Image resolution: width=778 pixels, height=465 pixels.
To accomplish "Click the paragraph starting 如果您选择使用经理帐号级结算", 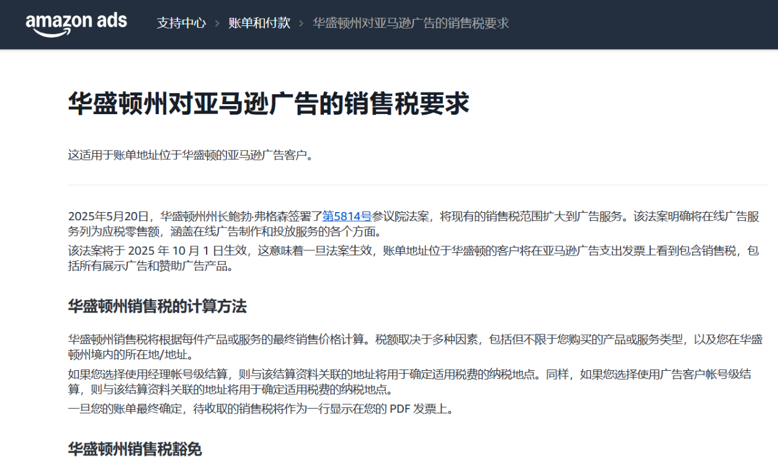I will 409,381.
